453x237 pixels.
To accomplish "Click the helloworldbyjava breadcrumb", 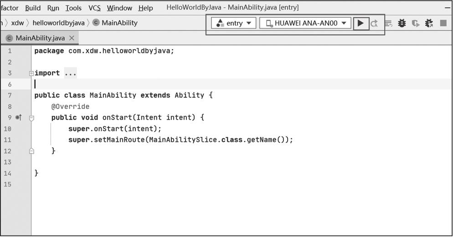I will 59,23.
